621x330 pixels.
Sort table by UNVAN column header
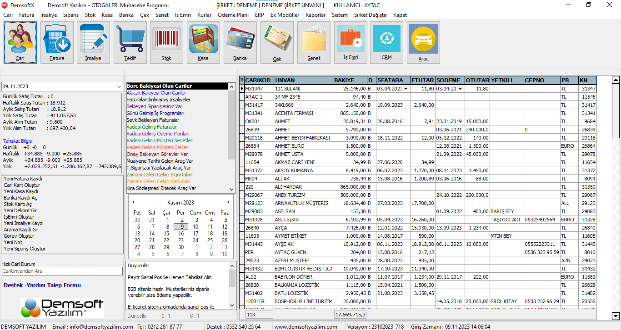pos(303,80)
